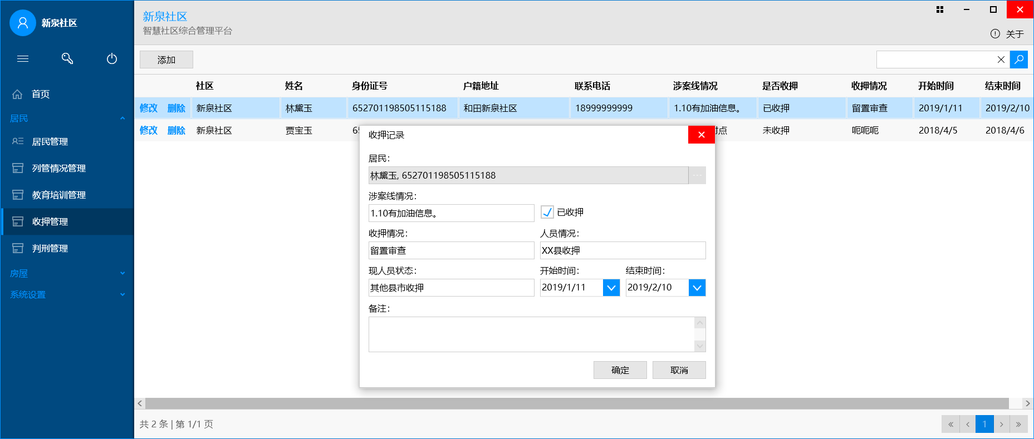Open the 开始时间 date picker dropdown
Viewport: 1034px width, 439px height.
611,288
